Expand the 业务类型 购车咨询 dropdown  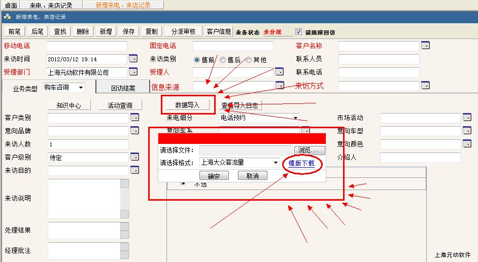(80, 88)
